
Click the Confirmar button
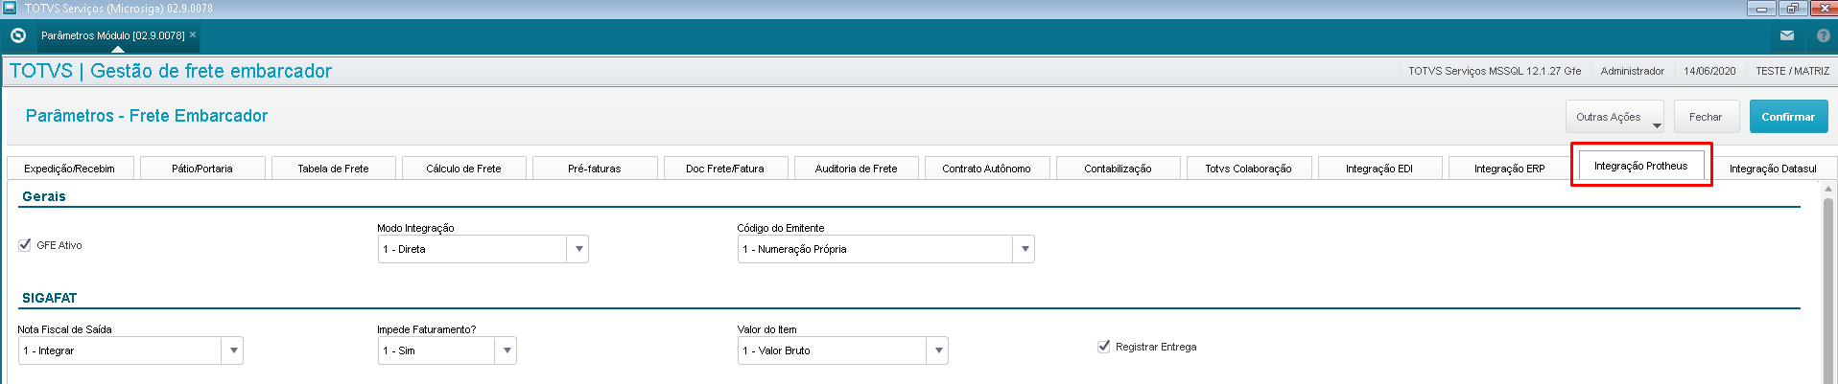point(1788,117)
